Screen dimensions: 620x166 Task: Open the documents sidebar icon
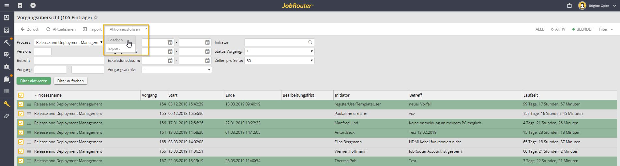coord(7,79)
